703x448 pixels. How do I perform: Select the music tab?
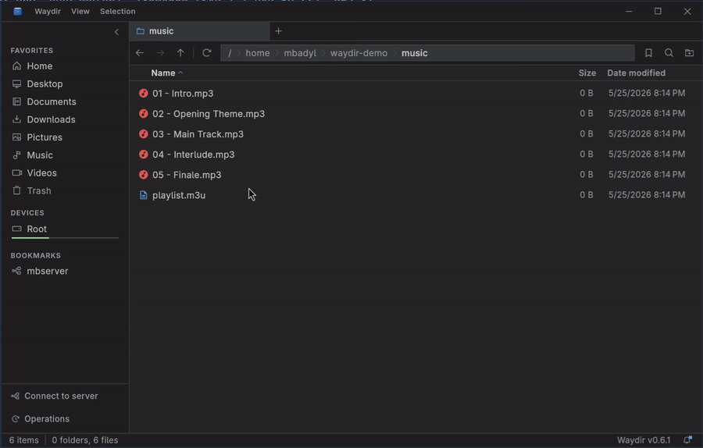point(199,31)
